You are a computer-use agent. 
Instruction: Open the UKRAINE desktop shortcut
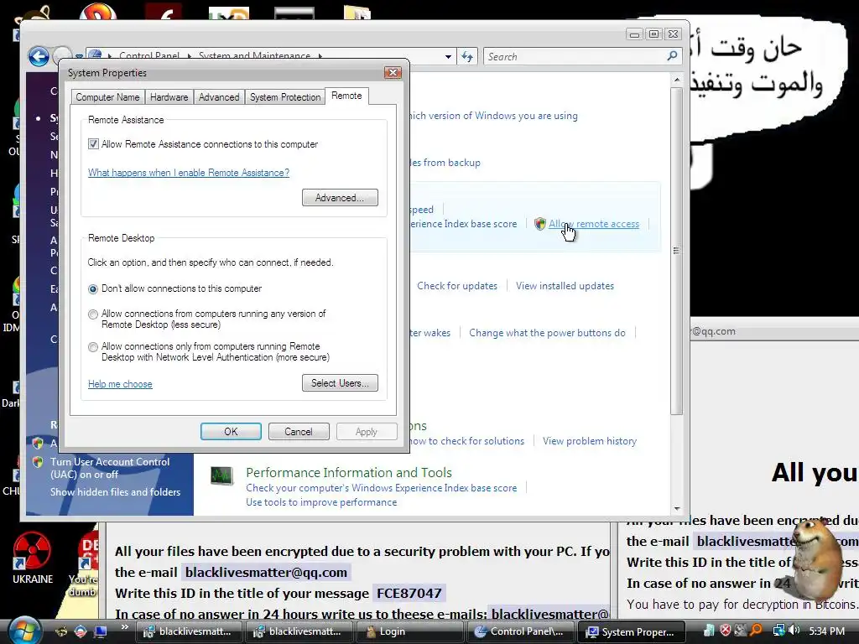pyautogui.click(x=33, y=558)
